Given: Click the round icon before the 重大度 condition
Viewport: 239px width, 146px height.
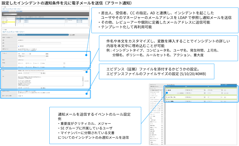Looking at the screenshot, I should tap(167, 90).
